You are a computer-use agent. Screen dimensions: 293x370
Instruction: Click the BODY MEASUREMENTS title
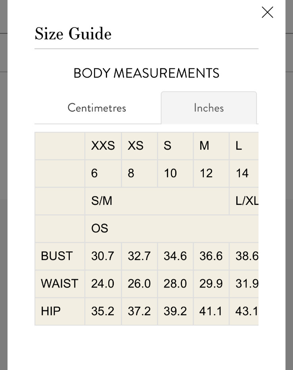coord(146,73)
